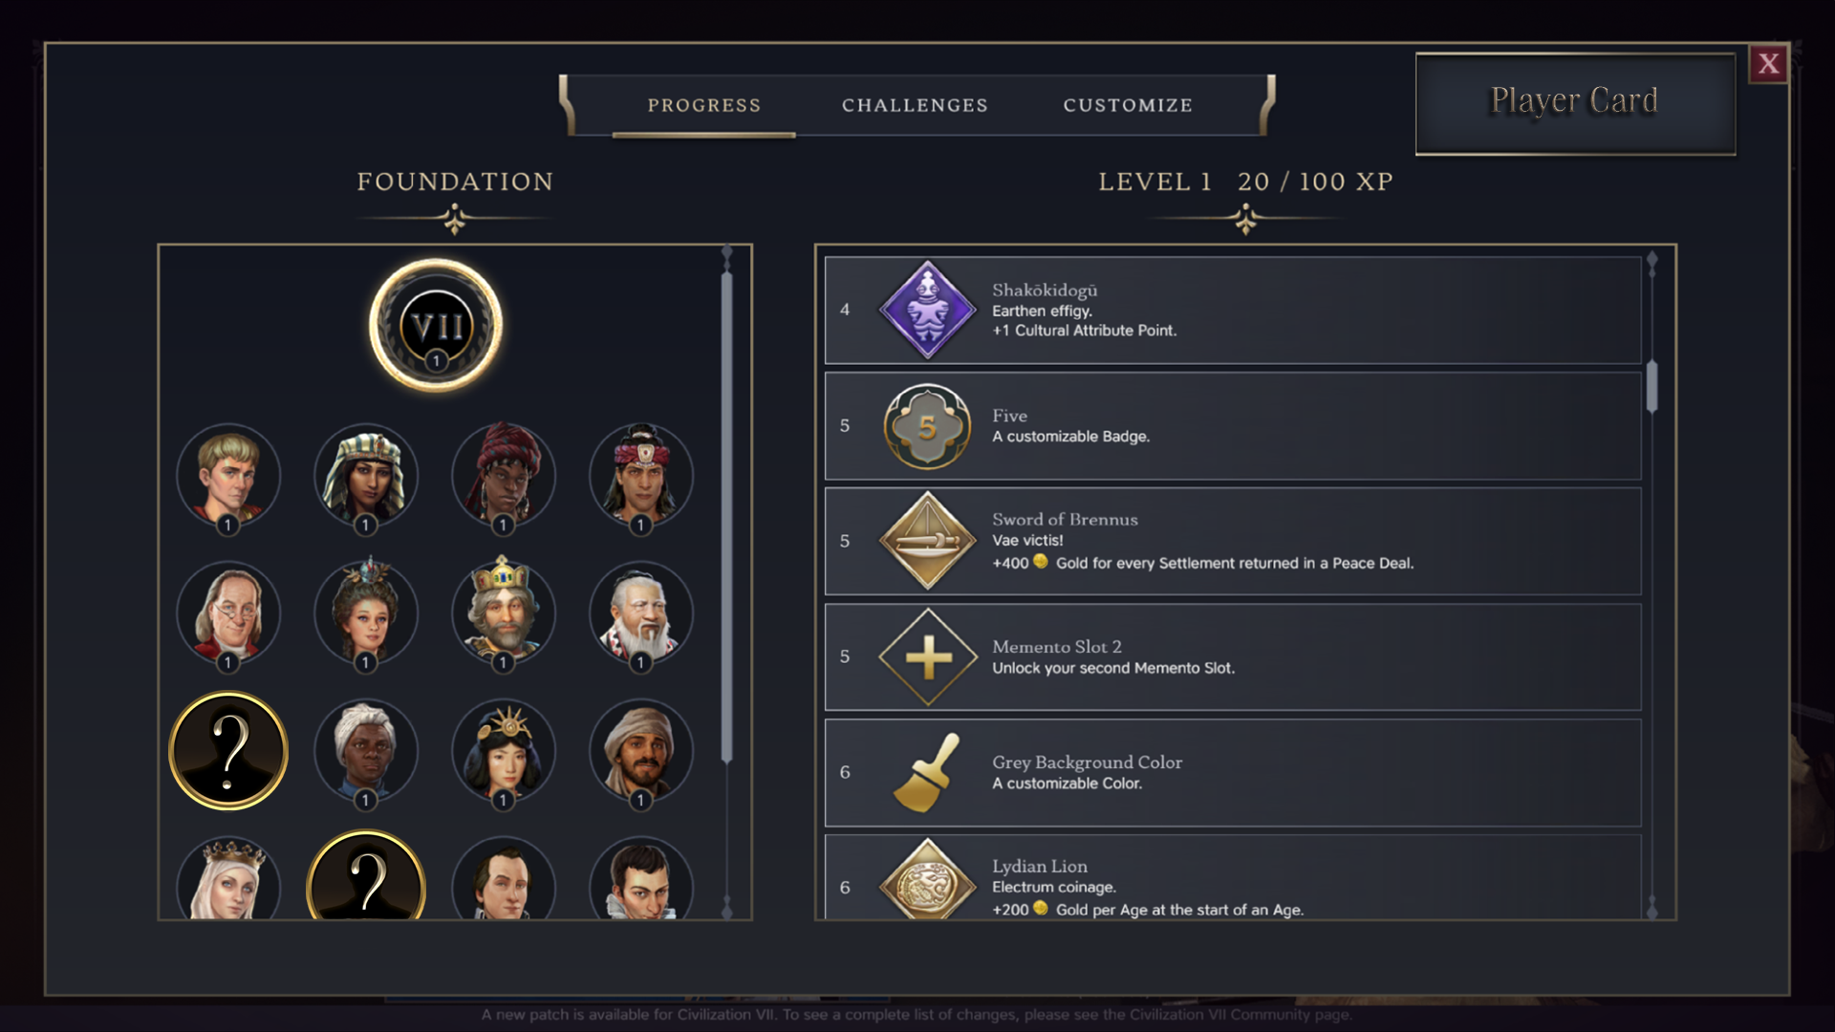Click the rewards list scrollbar thumb
Screen dimensions: 1835x1032
click(x=1651, y=387)
